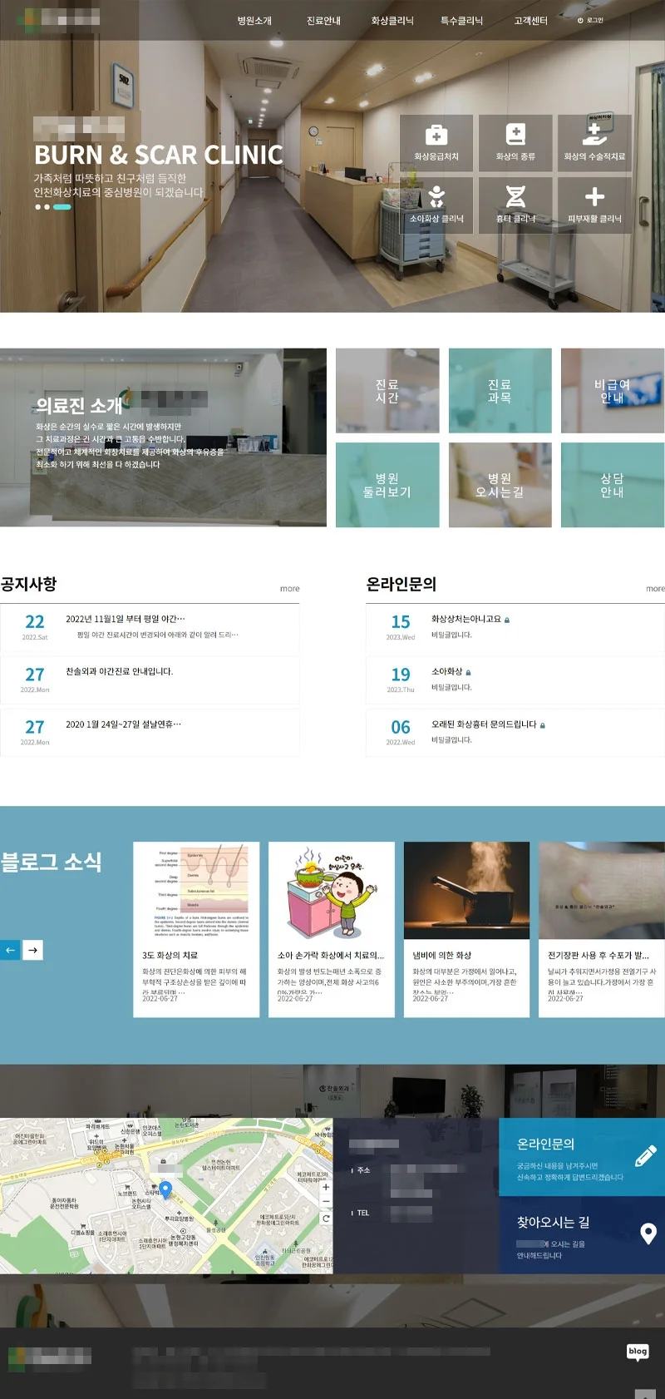Open the 병원 오시는길 tile
665x1399 pixels.
pyautogui.click(x=500, y=485)
